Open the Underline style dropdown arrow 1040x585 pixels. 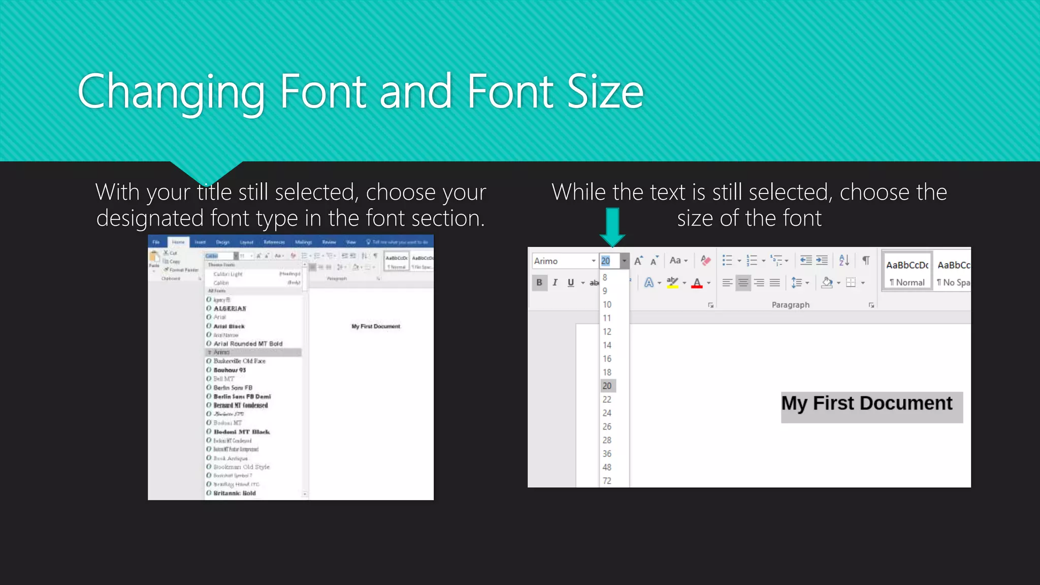point(582,283)
